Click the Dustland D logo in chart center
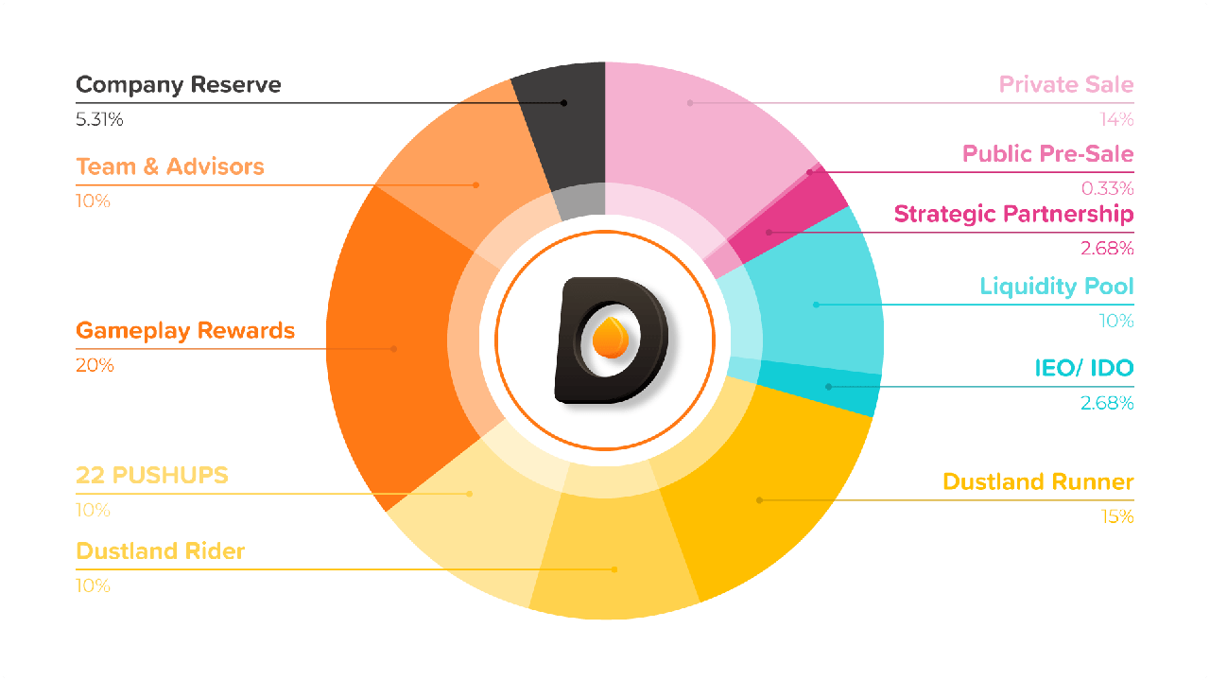This screenshot has width=1210, height=681. coord(612,340)
